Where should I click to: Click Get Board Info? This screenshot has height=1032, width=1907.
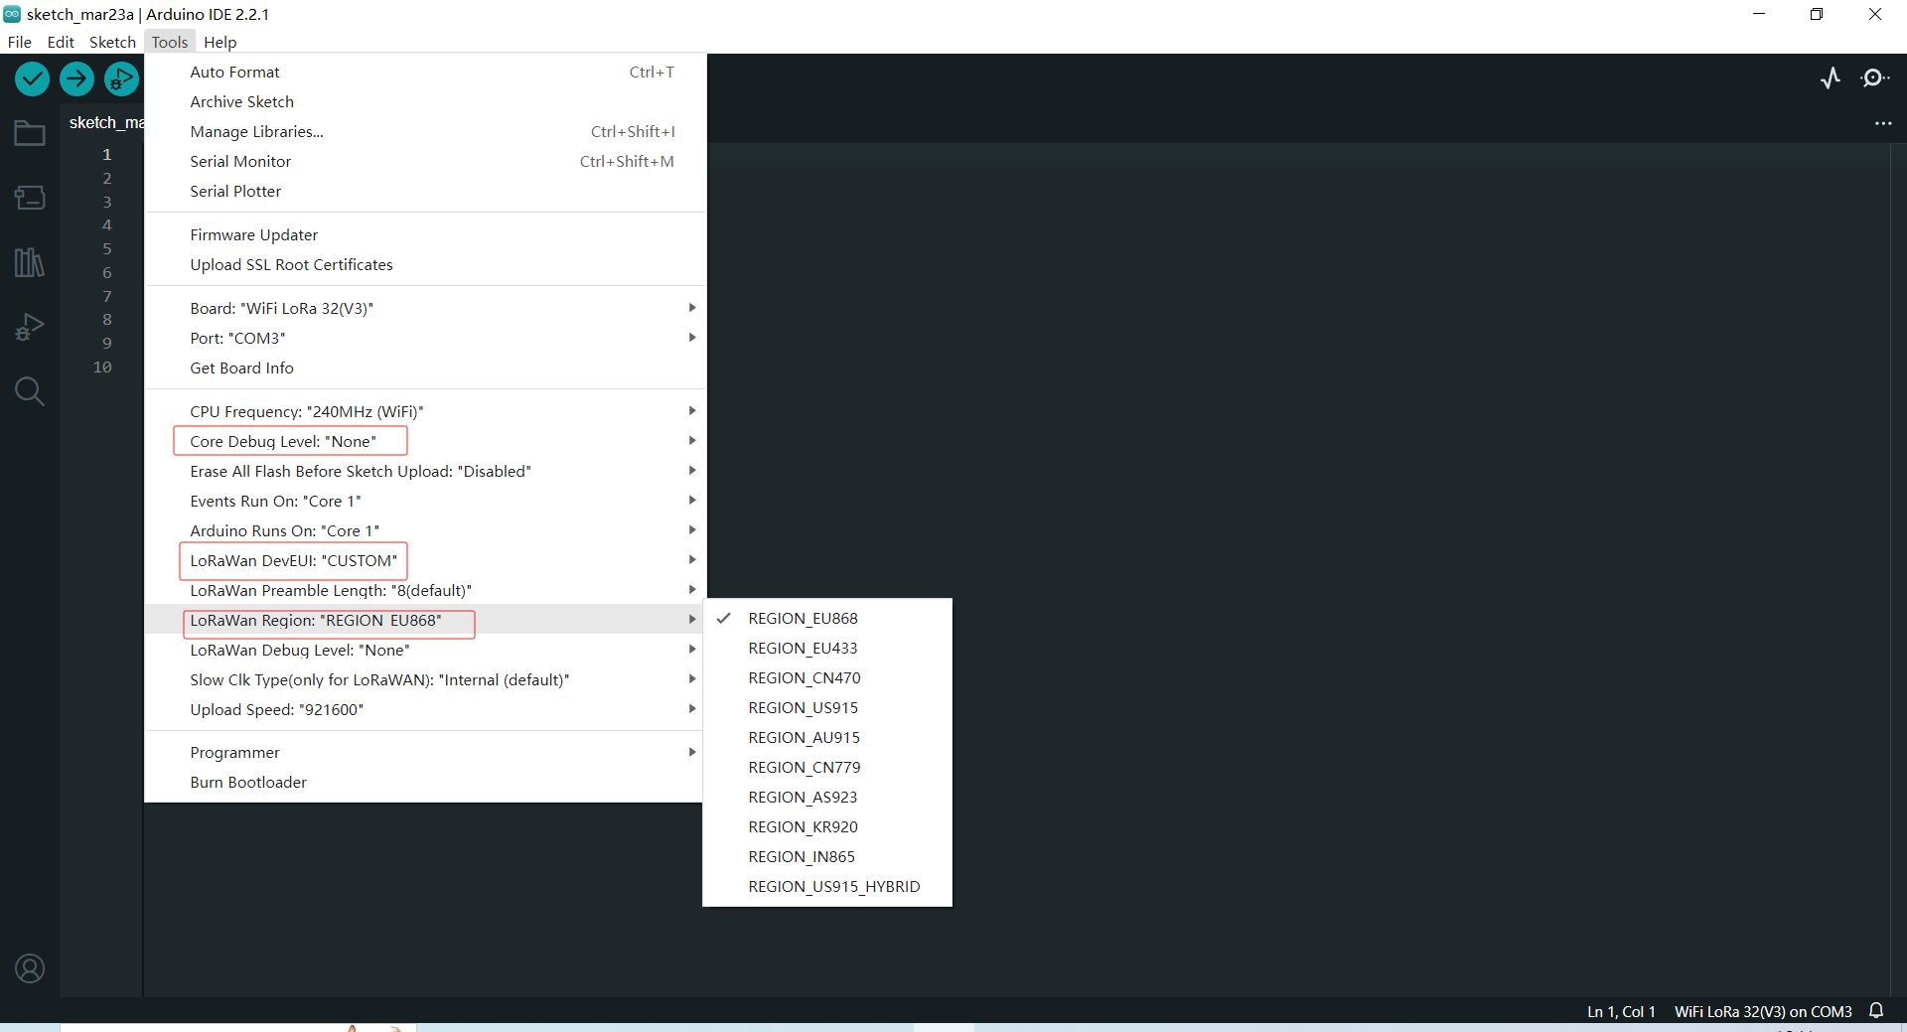pos(241,369)
